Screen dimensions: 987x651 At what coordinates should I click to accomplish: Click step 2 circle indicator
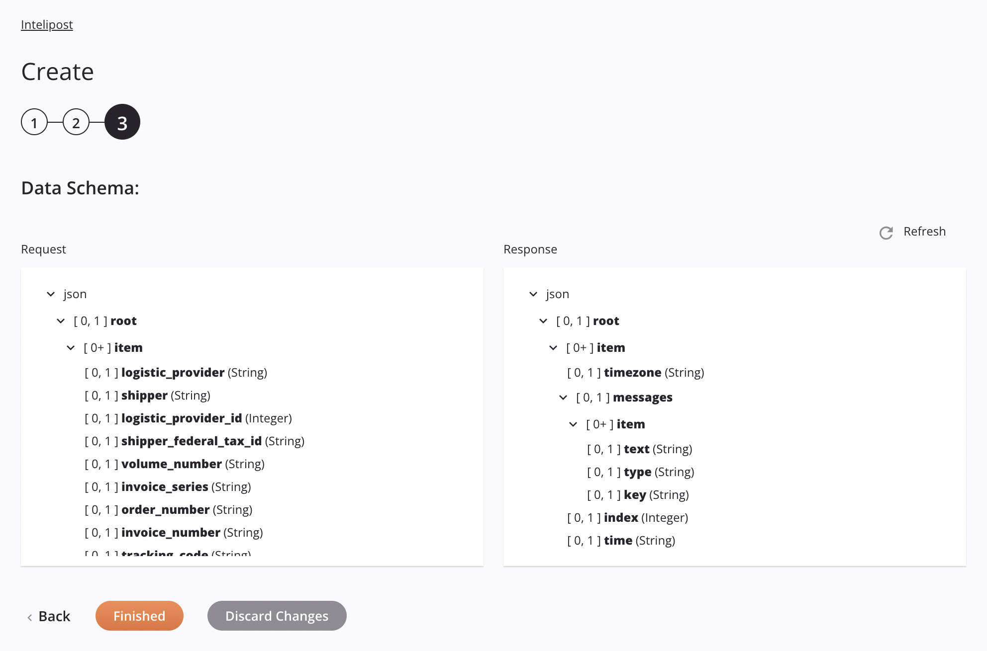pyautogui.click(x=77, y=121)
